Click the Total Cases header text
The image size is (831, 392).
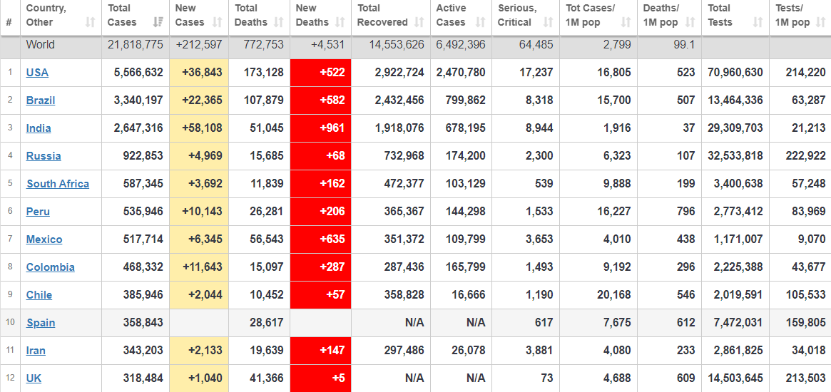pyautogui.click(x=122, y=16)
